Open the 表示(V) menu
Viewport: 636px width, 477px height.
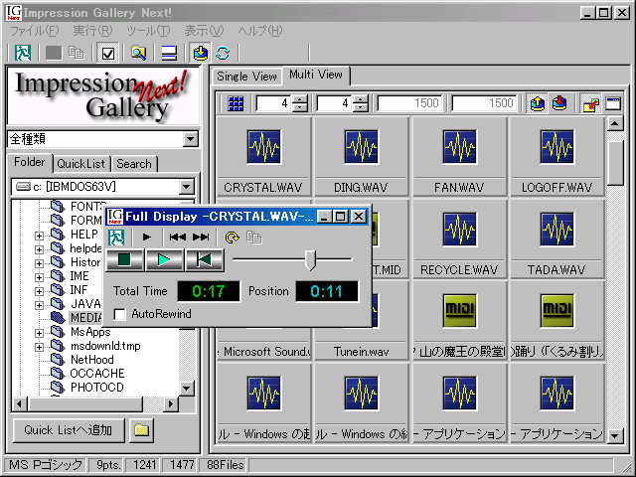coord(204,31)
